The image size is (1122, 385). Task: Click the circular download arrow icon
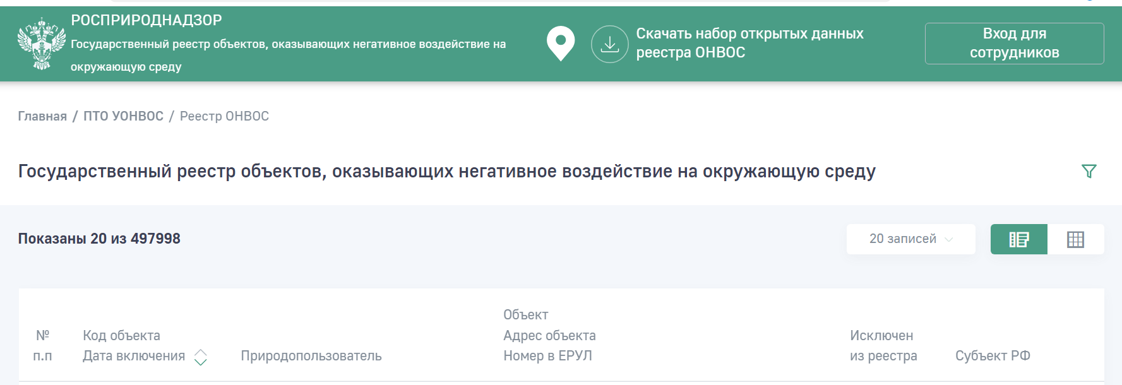[x=609, y=44]
